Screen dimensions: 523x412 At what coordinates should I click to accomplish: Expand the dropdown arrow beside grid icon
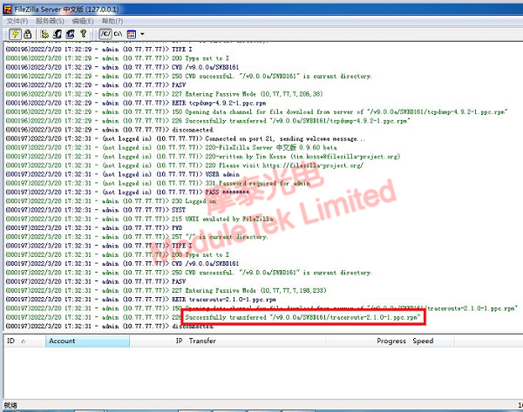pos(141,33)
